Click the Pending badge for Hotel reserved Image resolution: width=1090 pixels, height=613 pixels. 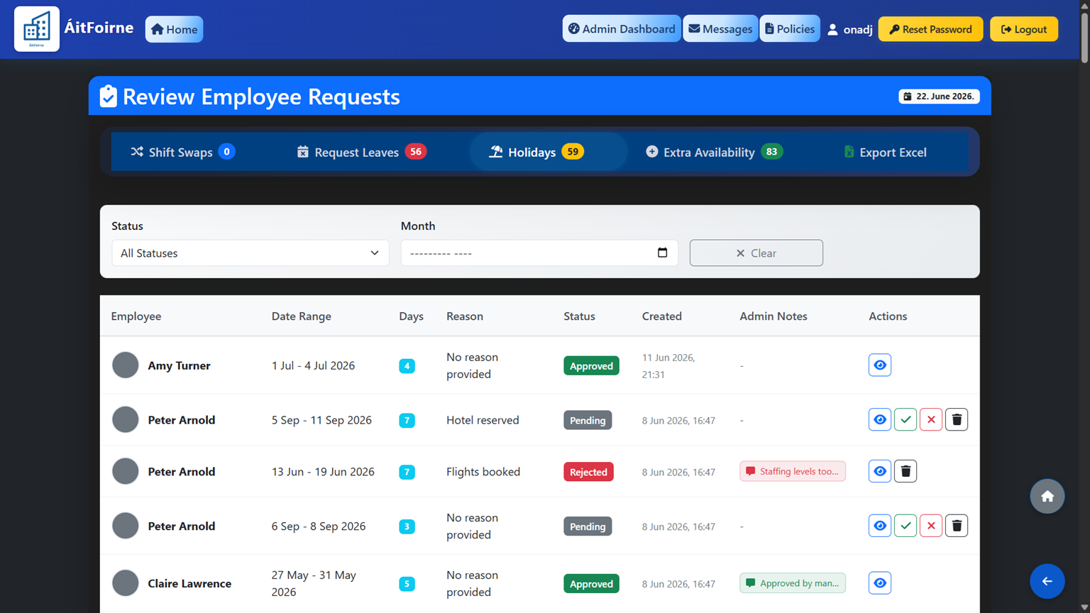coord(588,420)
